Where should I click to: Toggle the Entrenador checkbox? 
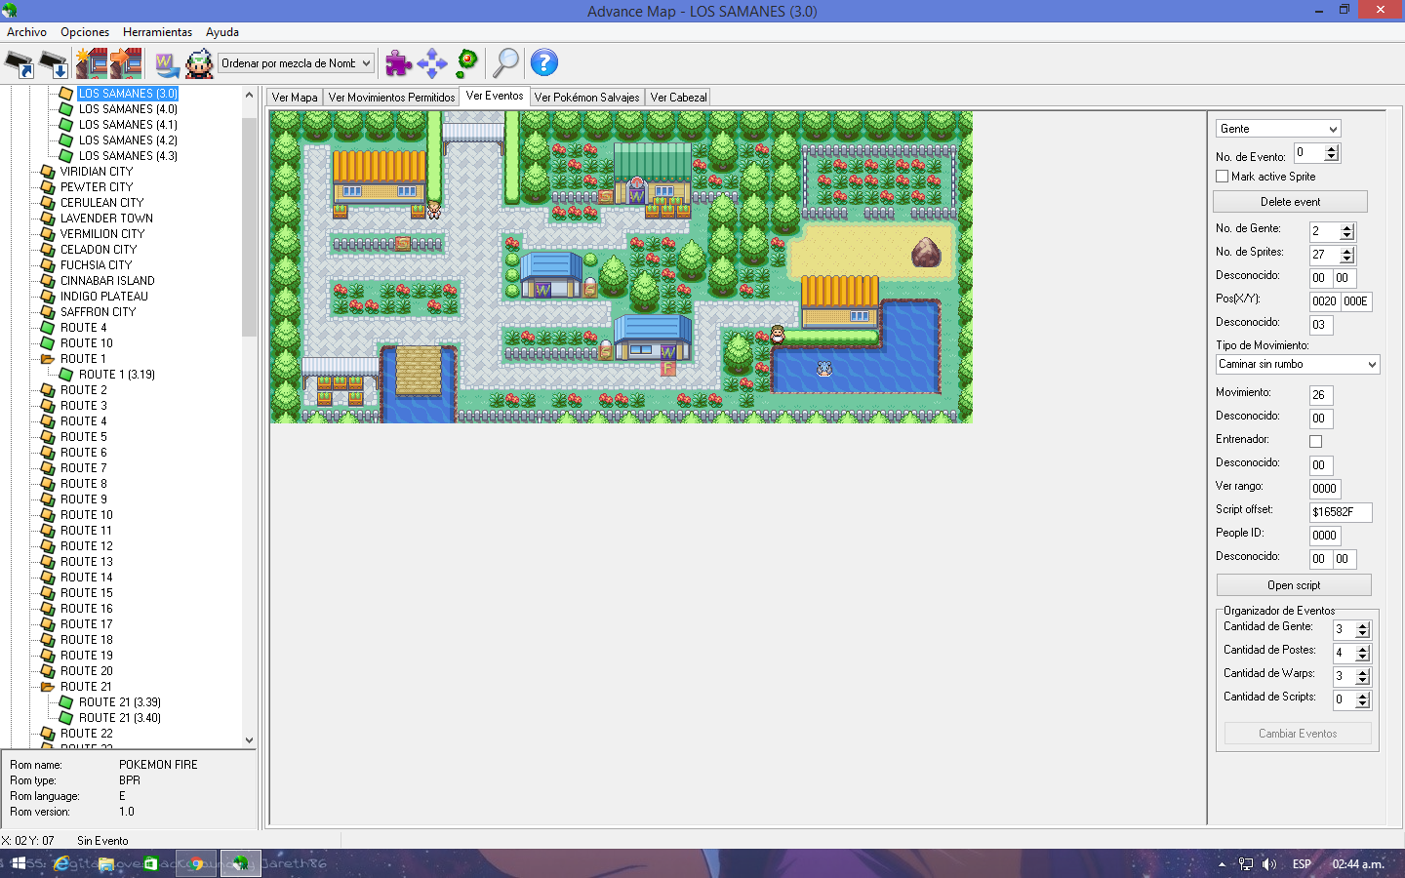click(x=1315, y=442)
